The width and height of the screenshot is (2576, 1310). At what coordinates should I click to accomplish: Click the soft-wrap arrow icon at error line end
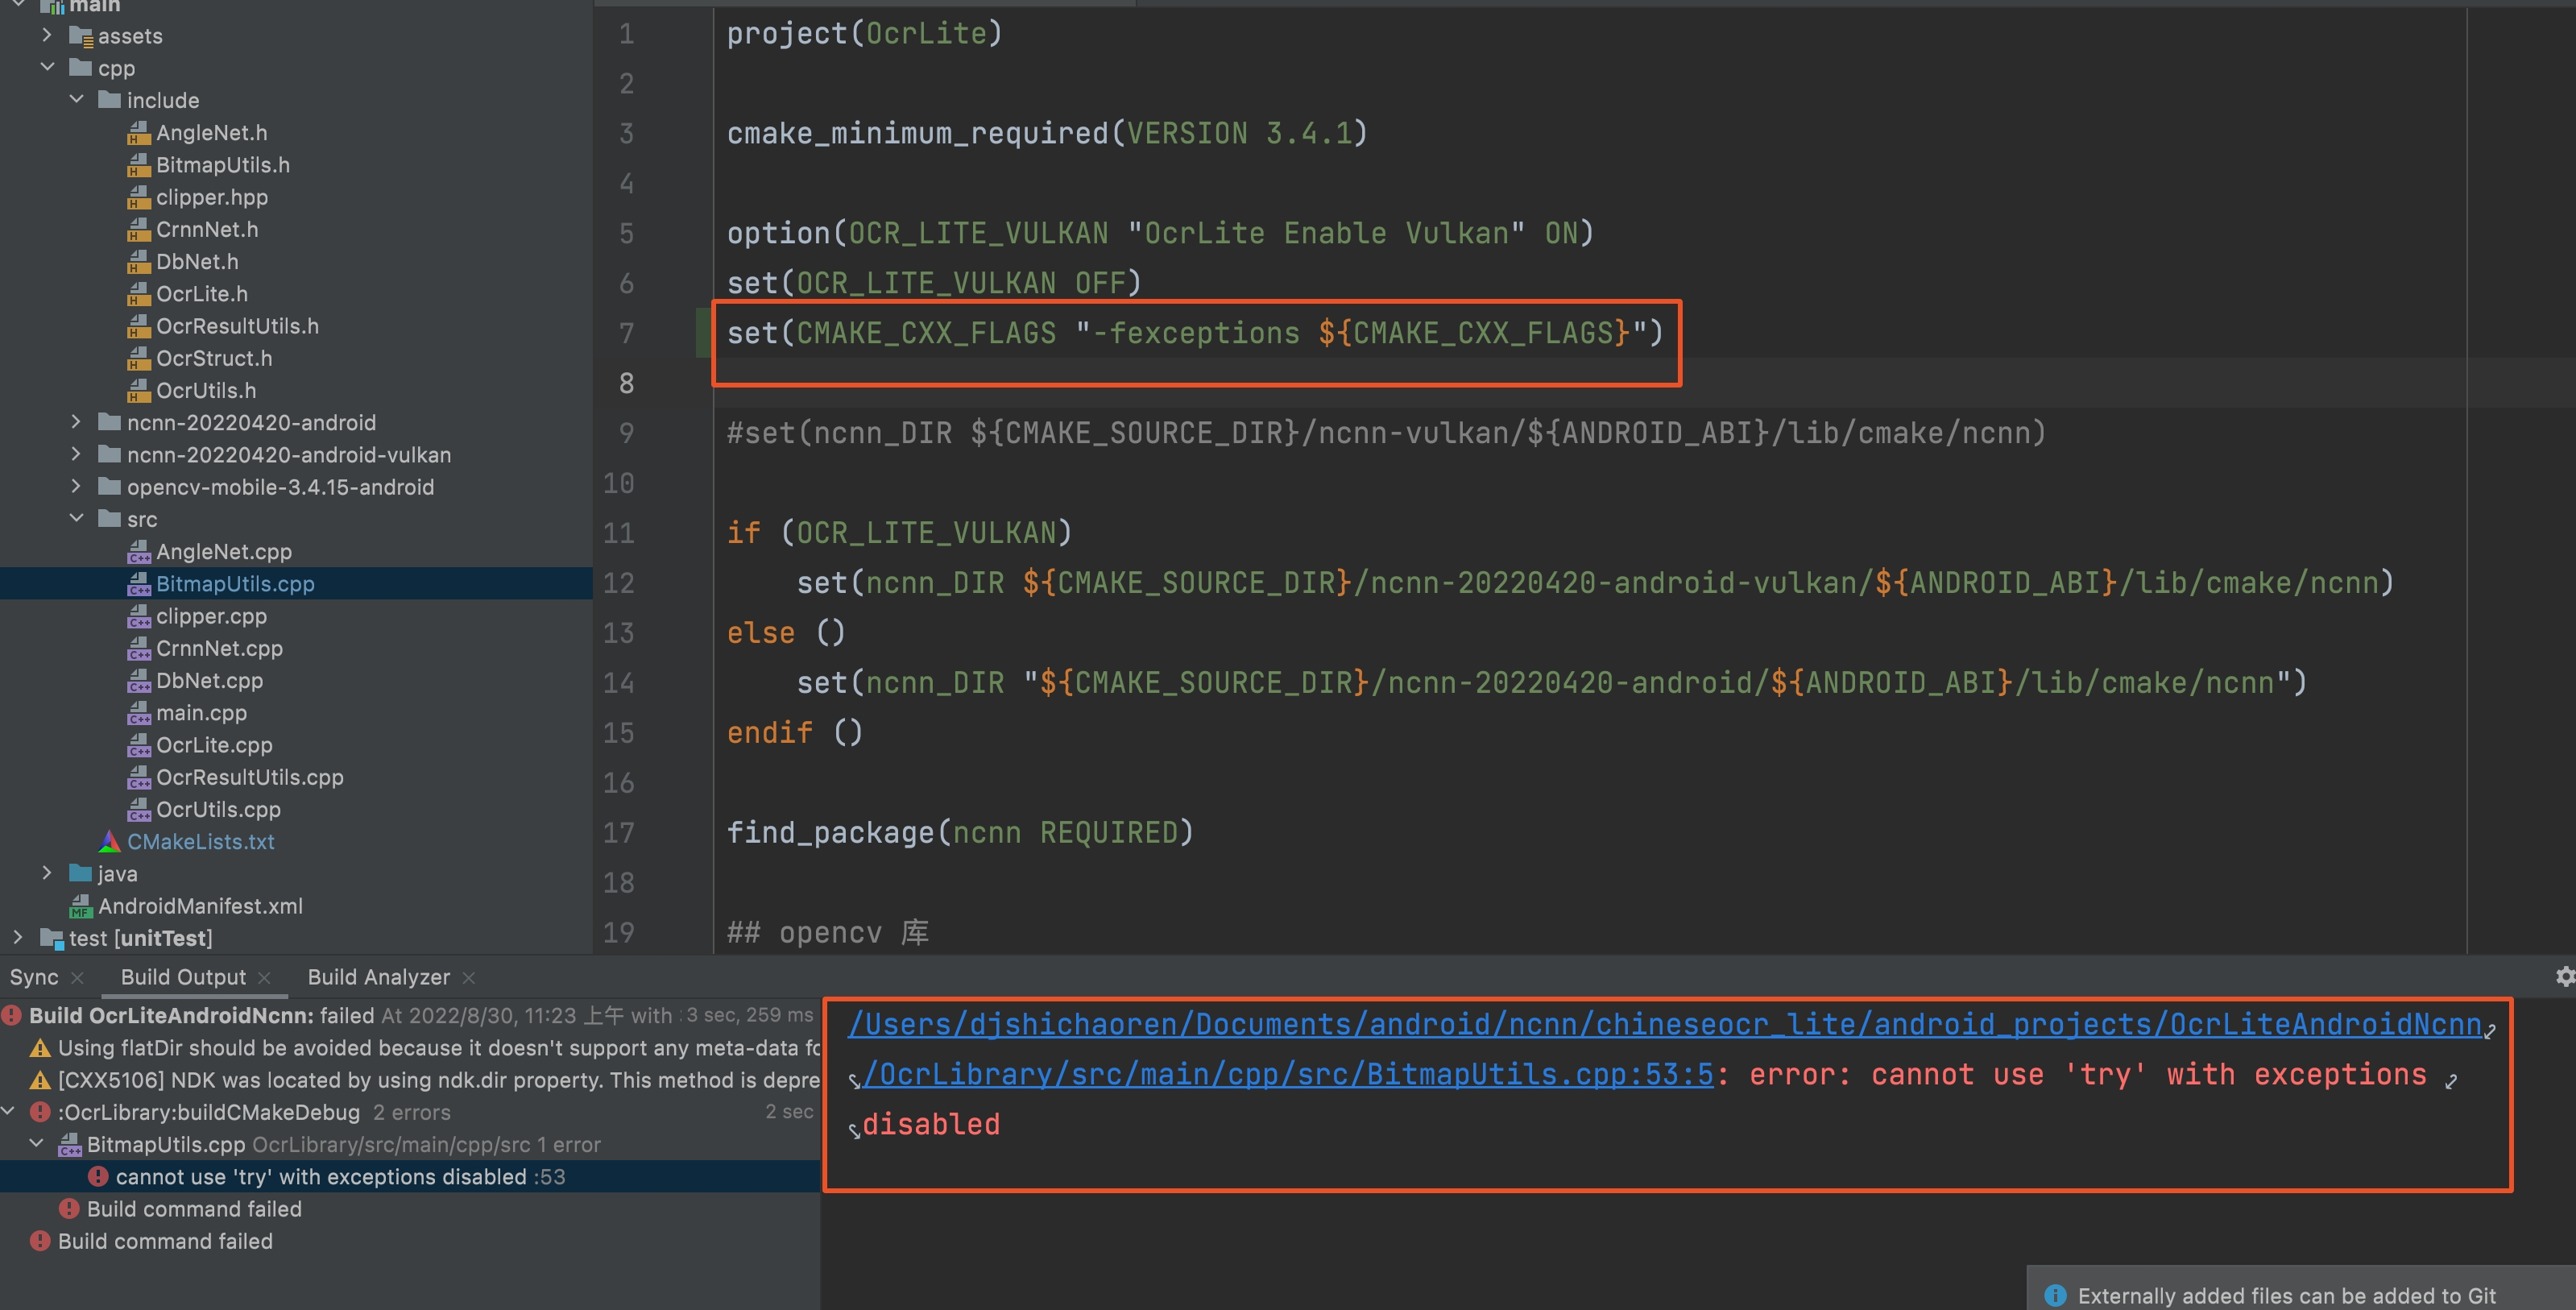point(2452,1081)
